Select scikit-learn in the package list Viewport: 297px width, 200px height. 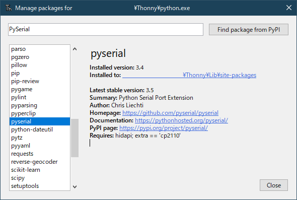point(40,170)
